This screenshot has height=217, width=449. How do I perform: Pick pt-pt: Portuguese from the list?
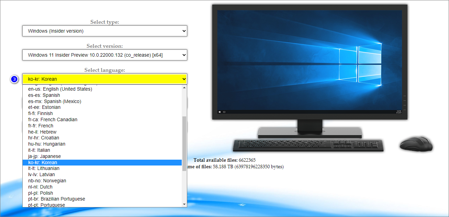tap(102, 205)
